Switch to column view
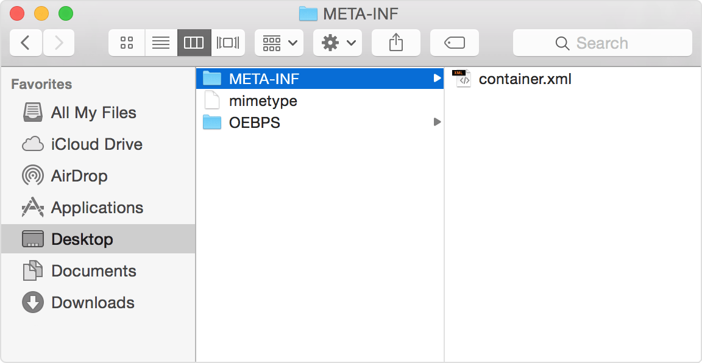This screenshot has width=702, height=363. 194,43
